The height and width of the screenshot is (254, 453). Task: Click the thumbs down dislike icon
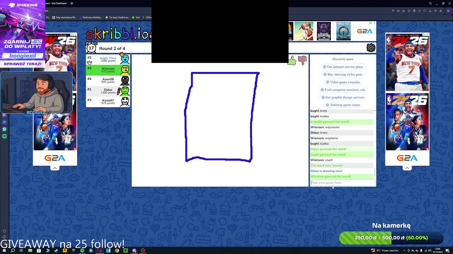click(x=302, y=60)
